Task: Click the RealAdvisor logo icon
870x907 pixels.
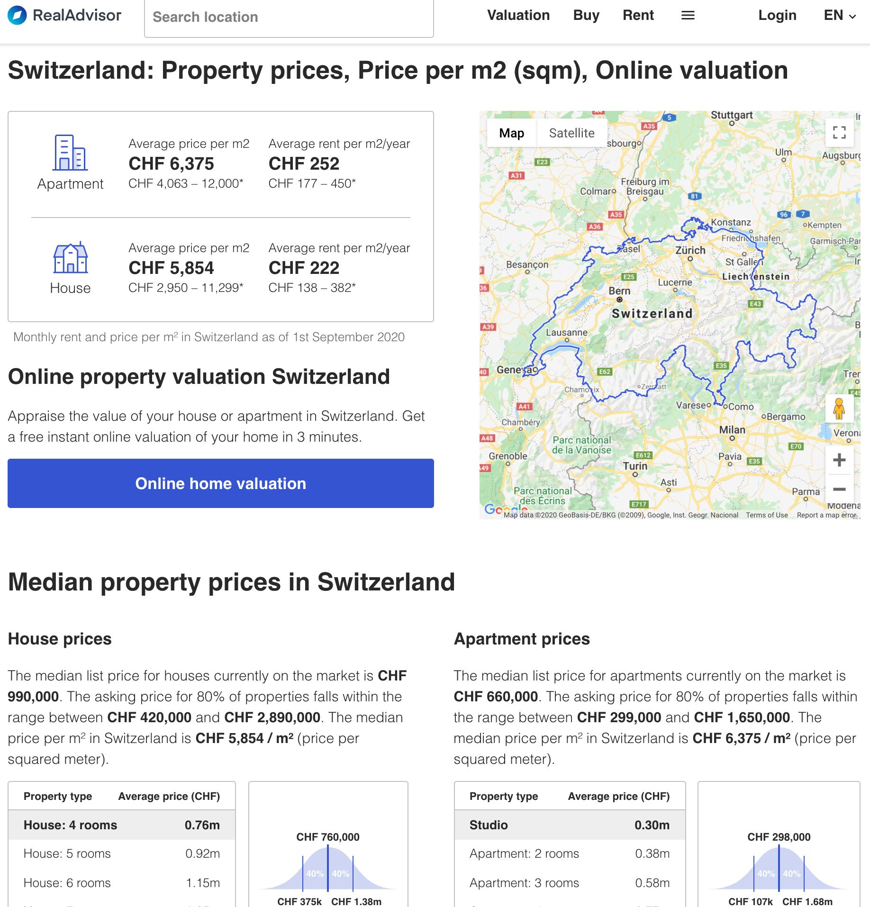Action: click(16, 15)
